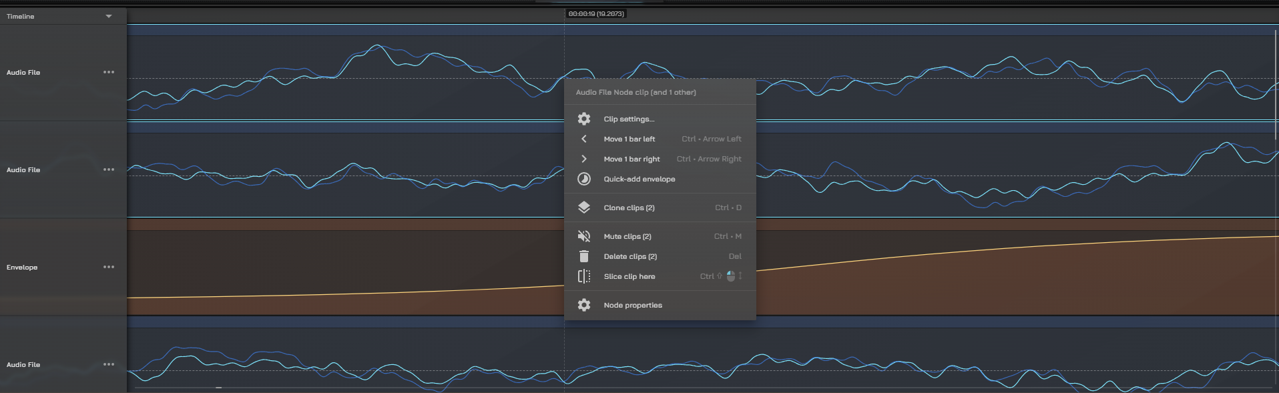Select the first Audio File track label

point(23,72)
